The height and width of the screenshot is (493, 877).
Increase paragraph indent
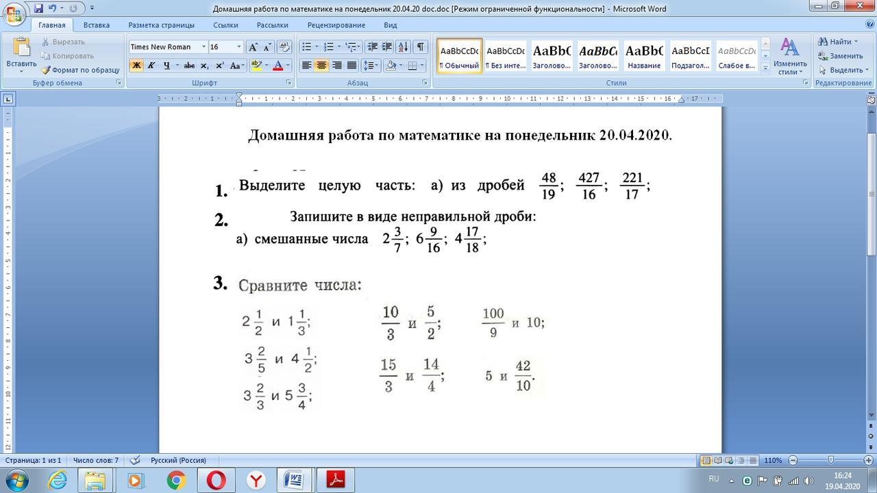point(386,47)
